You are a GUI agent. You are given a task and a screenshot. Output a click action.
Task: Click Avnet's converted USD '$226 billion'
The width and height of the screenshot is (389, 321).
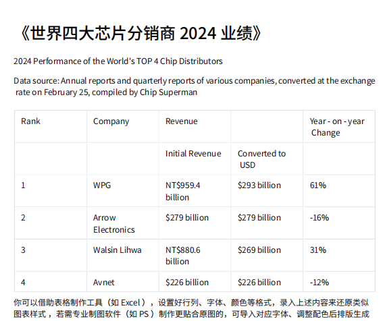(267, 282)
